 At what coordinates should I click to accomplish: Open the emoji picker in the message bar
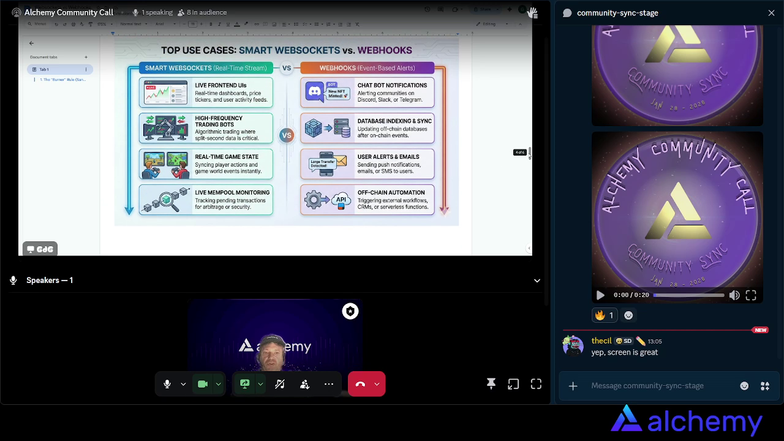(x=744, y=386)
